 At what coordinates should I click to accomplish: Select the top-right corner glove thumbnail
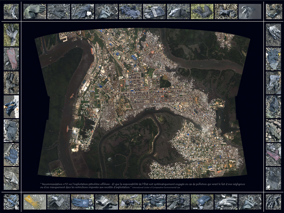[x=273, y=11]
